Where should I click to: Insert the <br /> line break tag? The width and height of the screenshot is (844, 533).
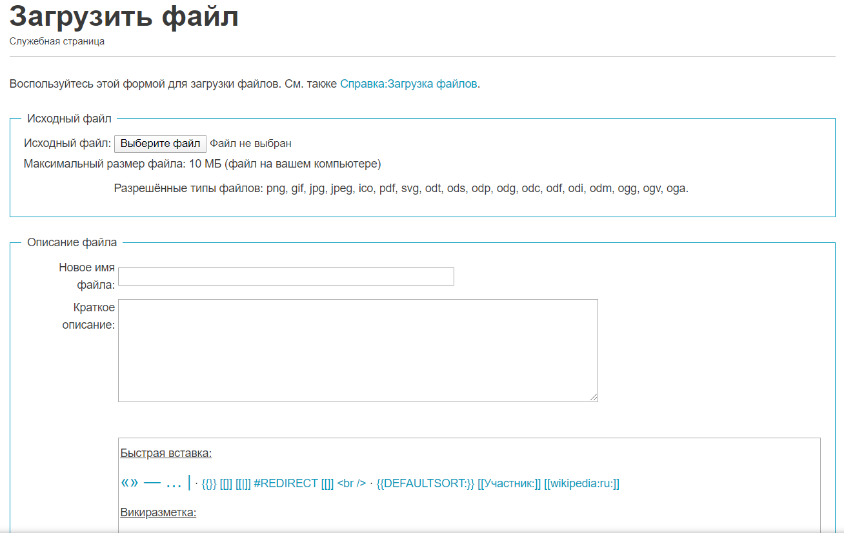tap(352, 483)
